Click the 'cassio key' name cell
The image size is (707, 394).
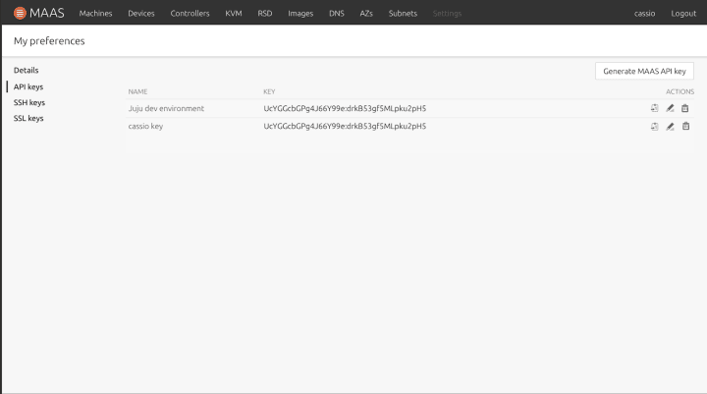point(145,126)
